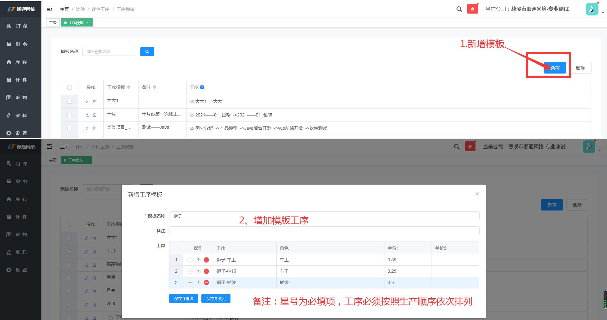
Task: Click the 保存并关闭 button
Action: pos(216,299)
